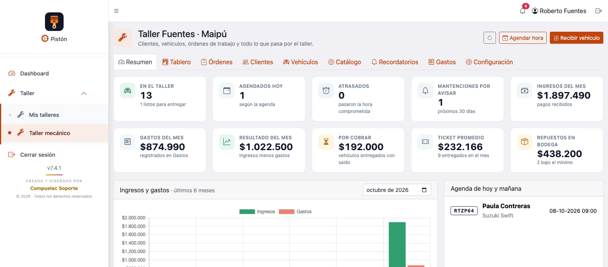The width and height of the screenshot is (608, 267).
Task: Click the car icon in En el taller card
Action: (x=128, y=91)
